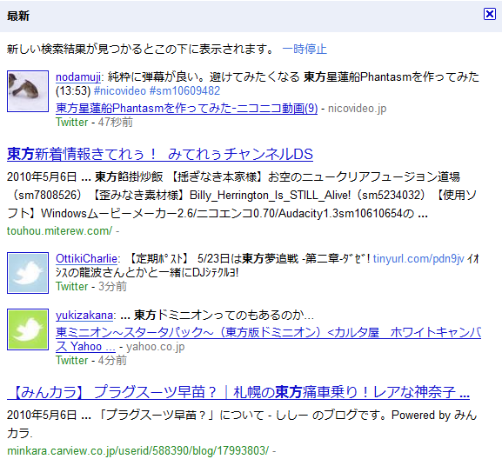The height and width of the screenshot is (459, 502).
Task: Open the 東方新着情報きてれぅ result title
Action: [x=160, y=154]
